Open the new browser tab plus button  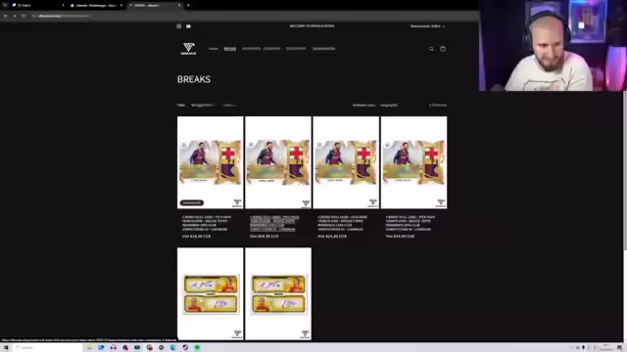click(188, 5)
